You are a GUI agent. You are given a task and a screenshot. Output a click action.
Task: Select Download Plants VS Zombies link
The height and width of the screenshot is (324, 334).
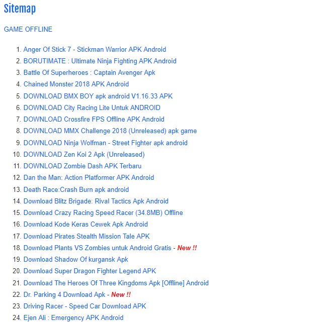click(98, 248)
